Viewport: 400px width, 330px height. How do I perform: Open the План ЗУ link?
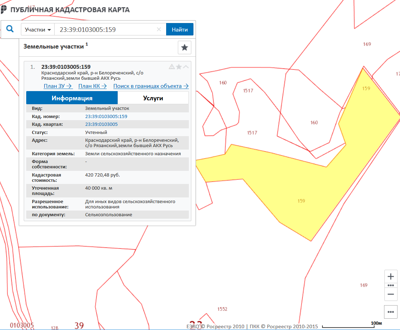pos(58,86)
